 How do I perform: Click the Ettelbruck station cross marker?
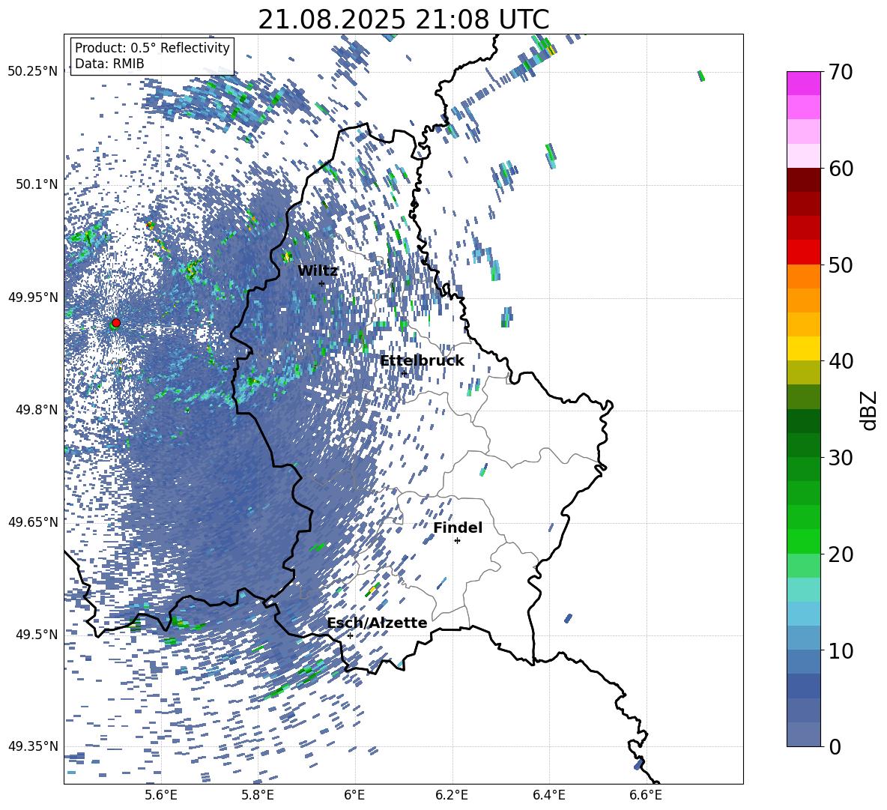[404, 373]
